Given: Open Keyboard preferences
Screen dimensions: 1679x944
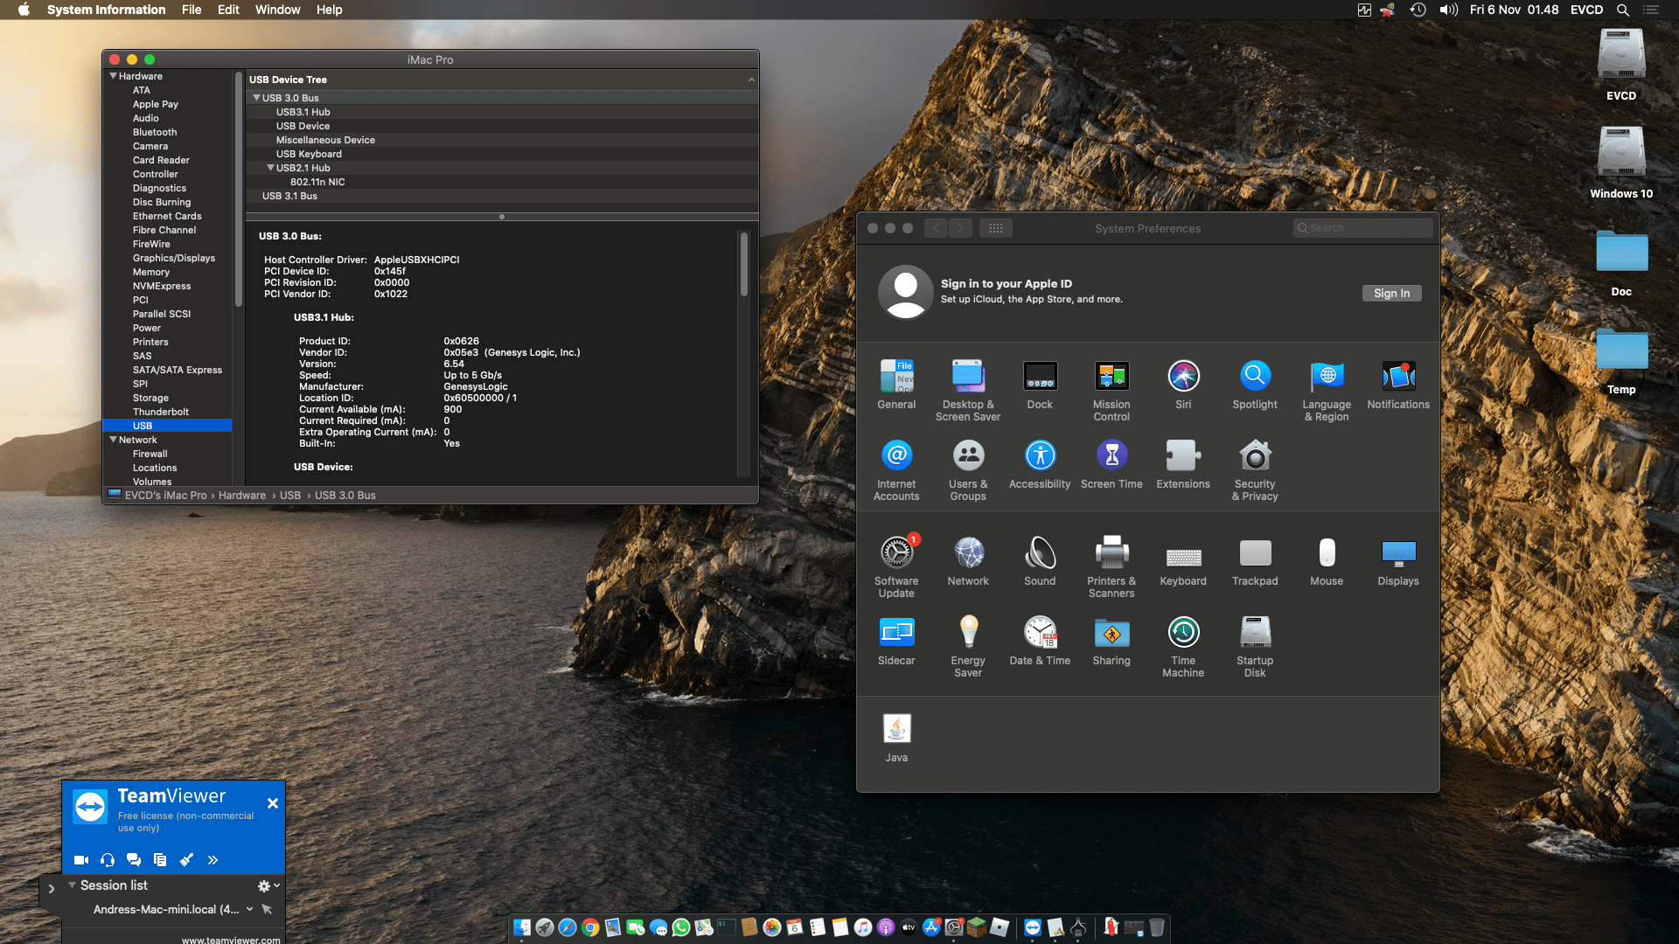Looking at the screenshot, I should coord(1183,561).
